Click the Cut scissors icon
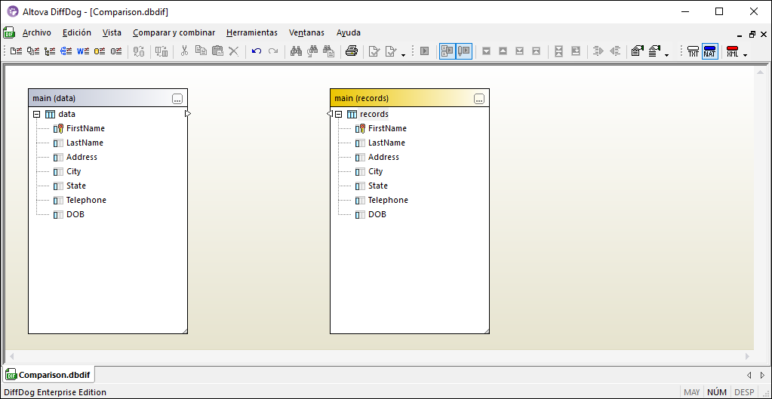 [183, 51]
